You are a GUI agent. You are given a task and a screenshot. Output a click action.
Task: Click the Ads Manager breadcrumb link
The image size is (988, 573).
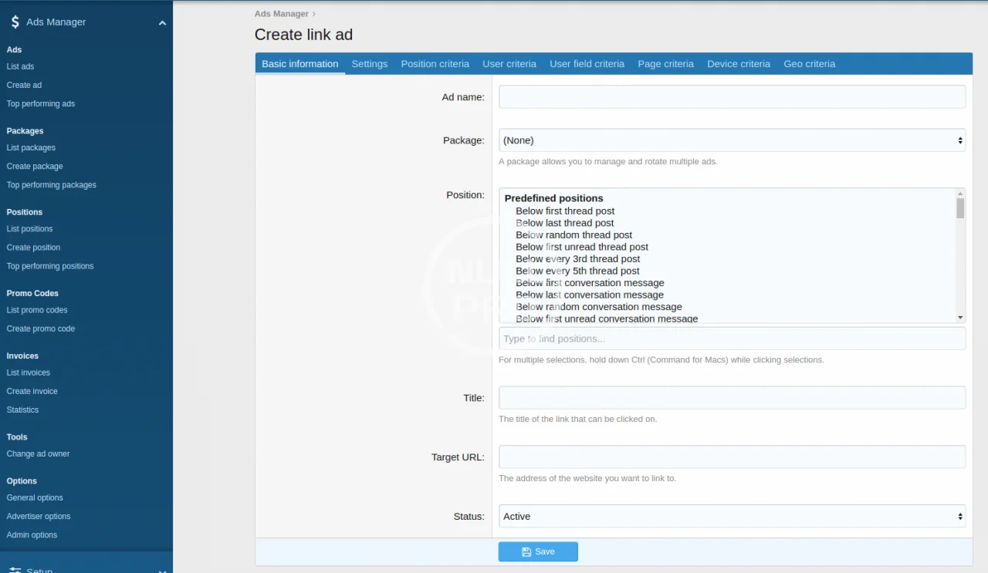281,14
